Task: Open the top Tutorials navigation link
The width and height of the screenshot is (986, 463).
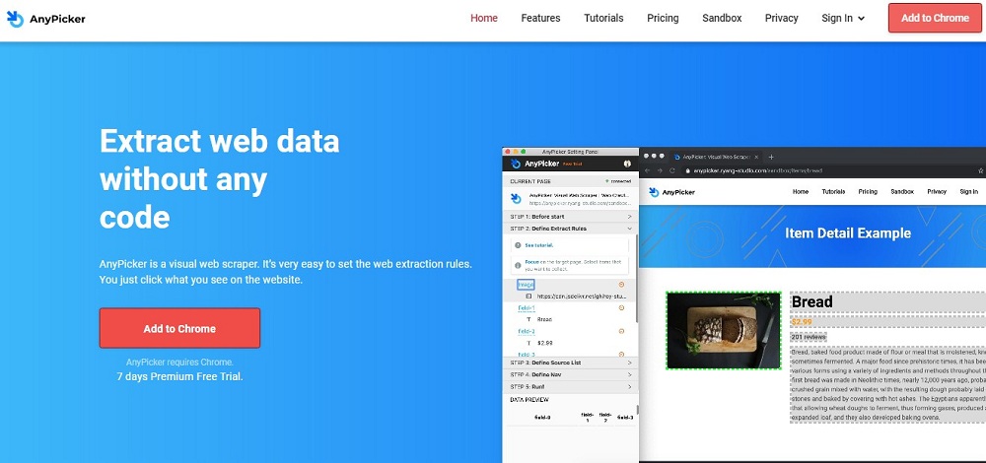Action: pos(603,18)
